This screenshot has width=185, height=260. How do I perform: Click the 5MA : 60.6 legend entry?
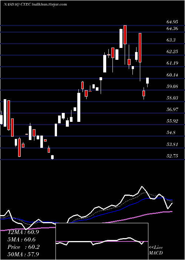(x=21, y=240)
